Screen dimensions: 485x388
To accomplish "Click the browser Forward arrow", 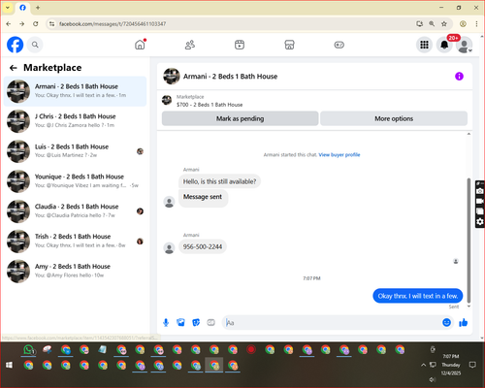I will 21,24.
